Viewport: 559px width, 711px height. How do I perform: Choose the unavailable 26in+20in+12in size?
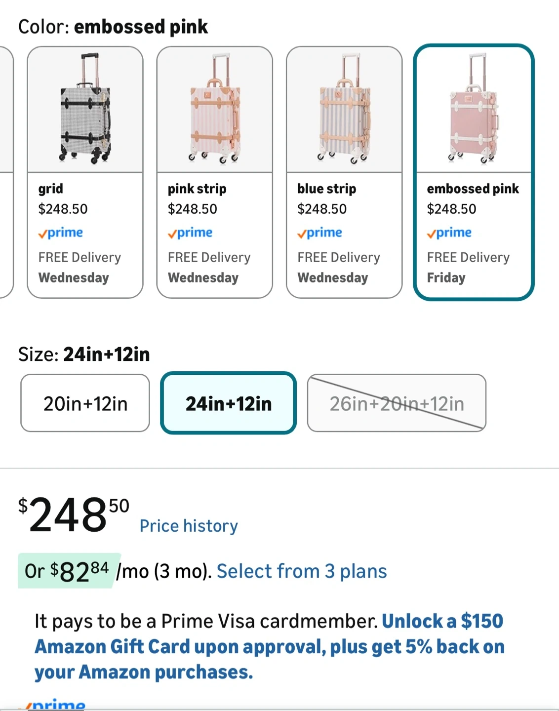coord(397,403)
